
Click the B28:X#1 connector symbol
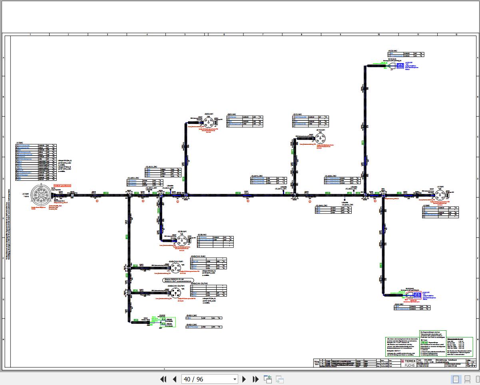[182, 240]
